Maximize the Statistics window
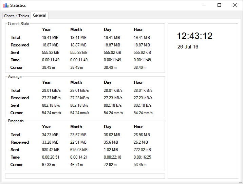Viewport: 243px width, 184px height. point(219,5)
